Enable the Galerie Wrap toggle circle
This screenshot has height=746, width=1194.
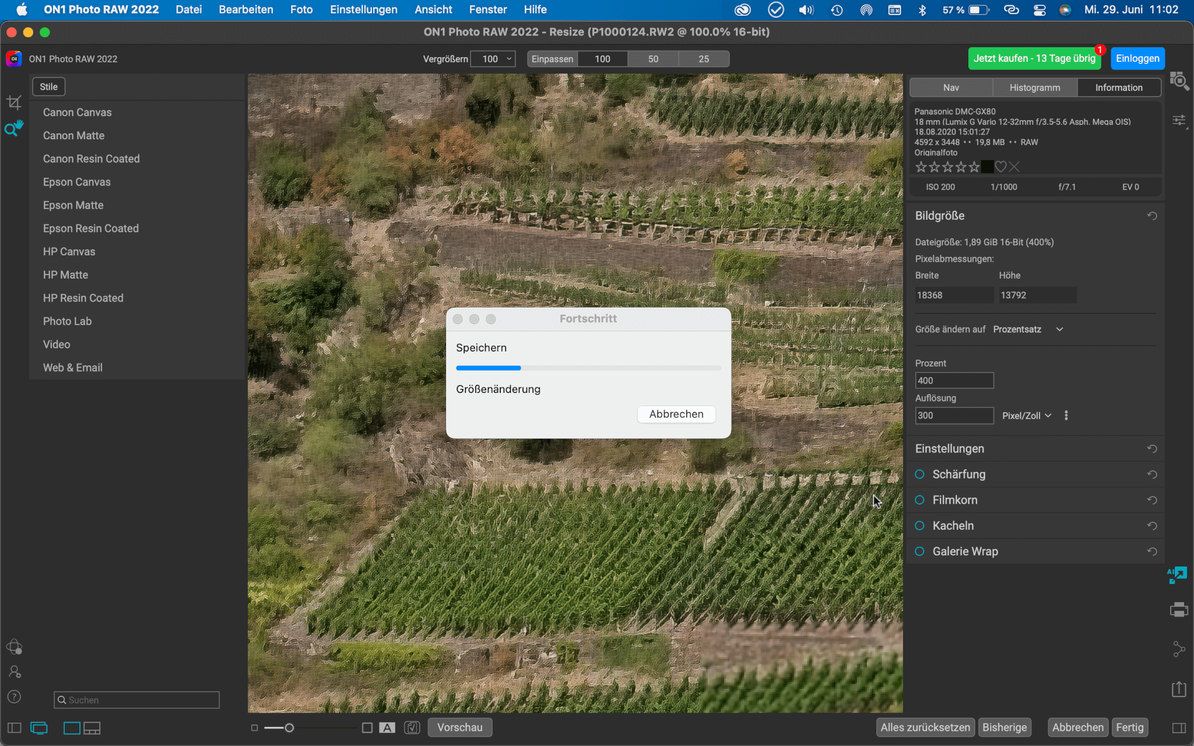pos(920,551)
